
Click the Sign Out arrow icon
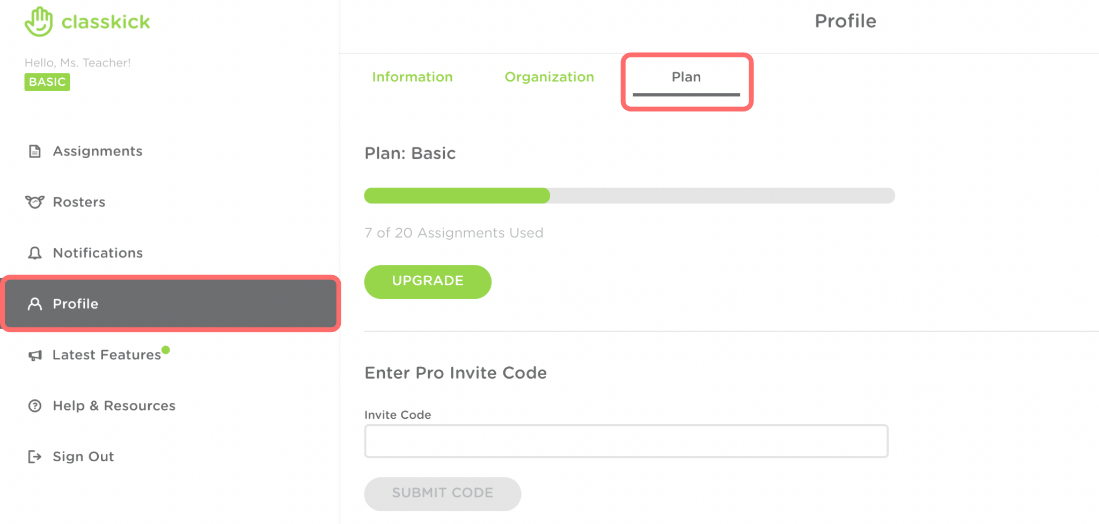point(35,457)
